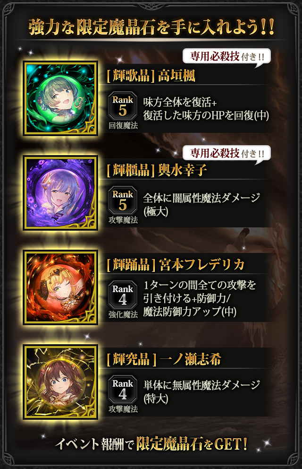Select the 単体に無属性魔法ダメージ description
The image size is (302, 469).
pyautogui.click(x=201, y=391)
